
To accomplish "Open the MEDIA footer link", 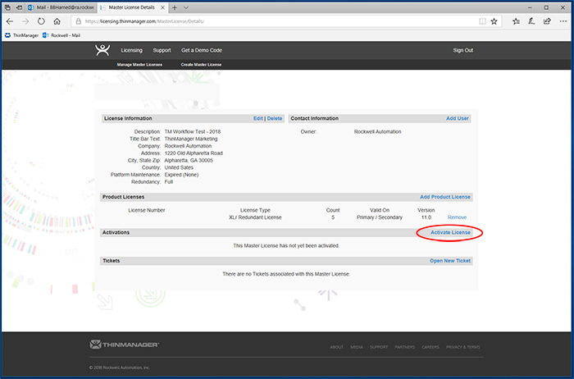I will point(357,347).
